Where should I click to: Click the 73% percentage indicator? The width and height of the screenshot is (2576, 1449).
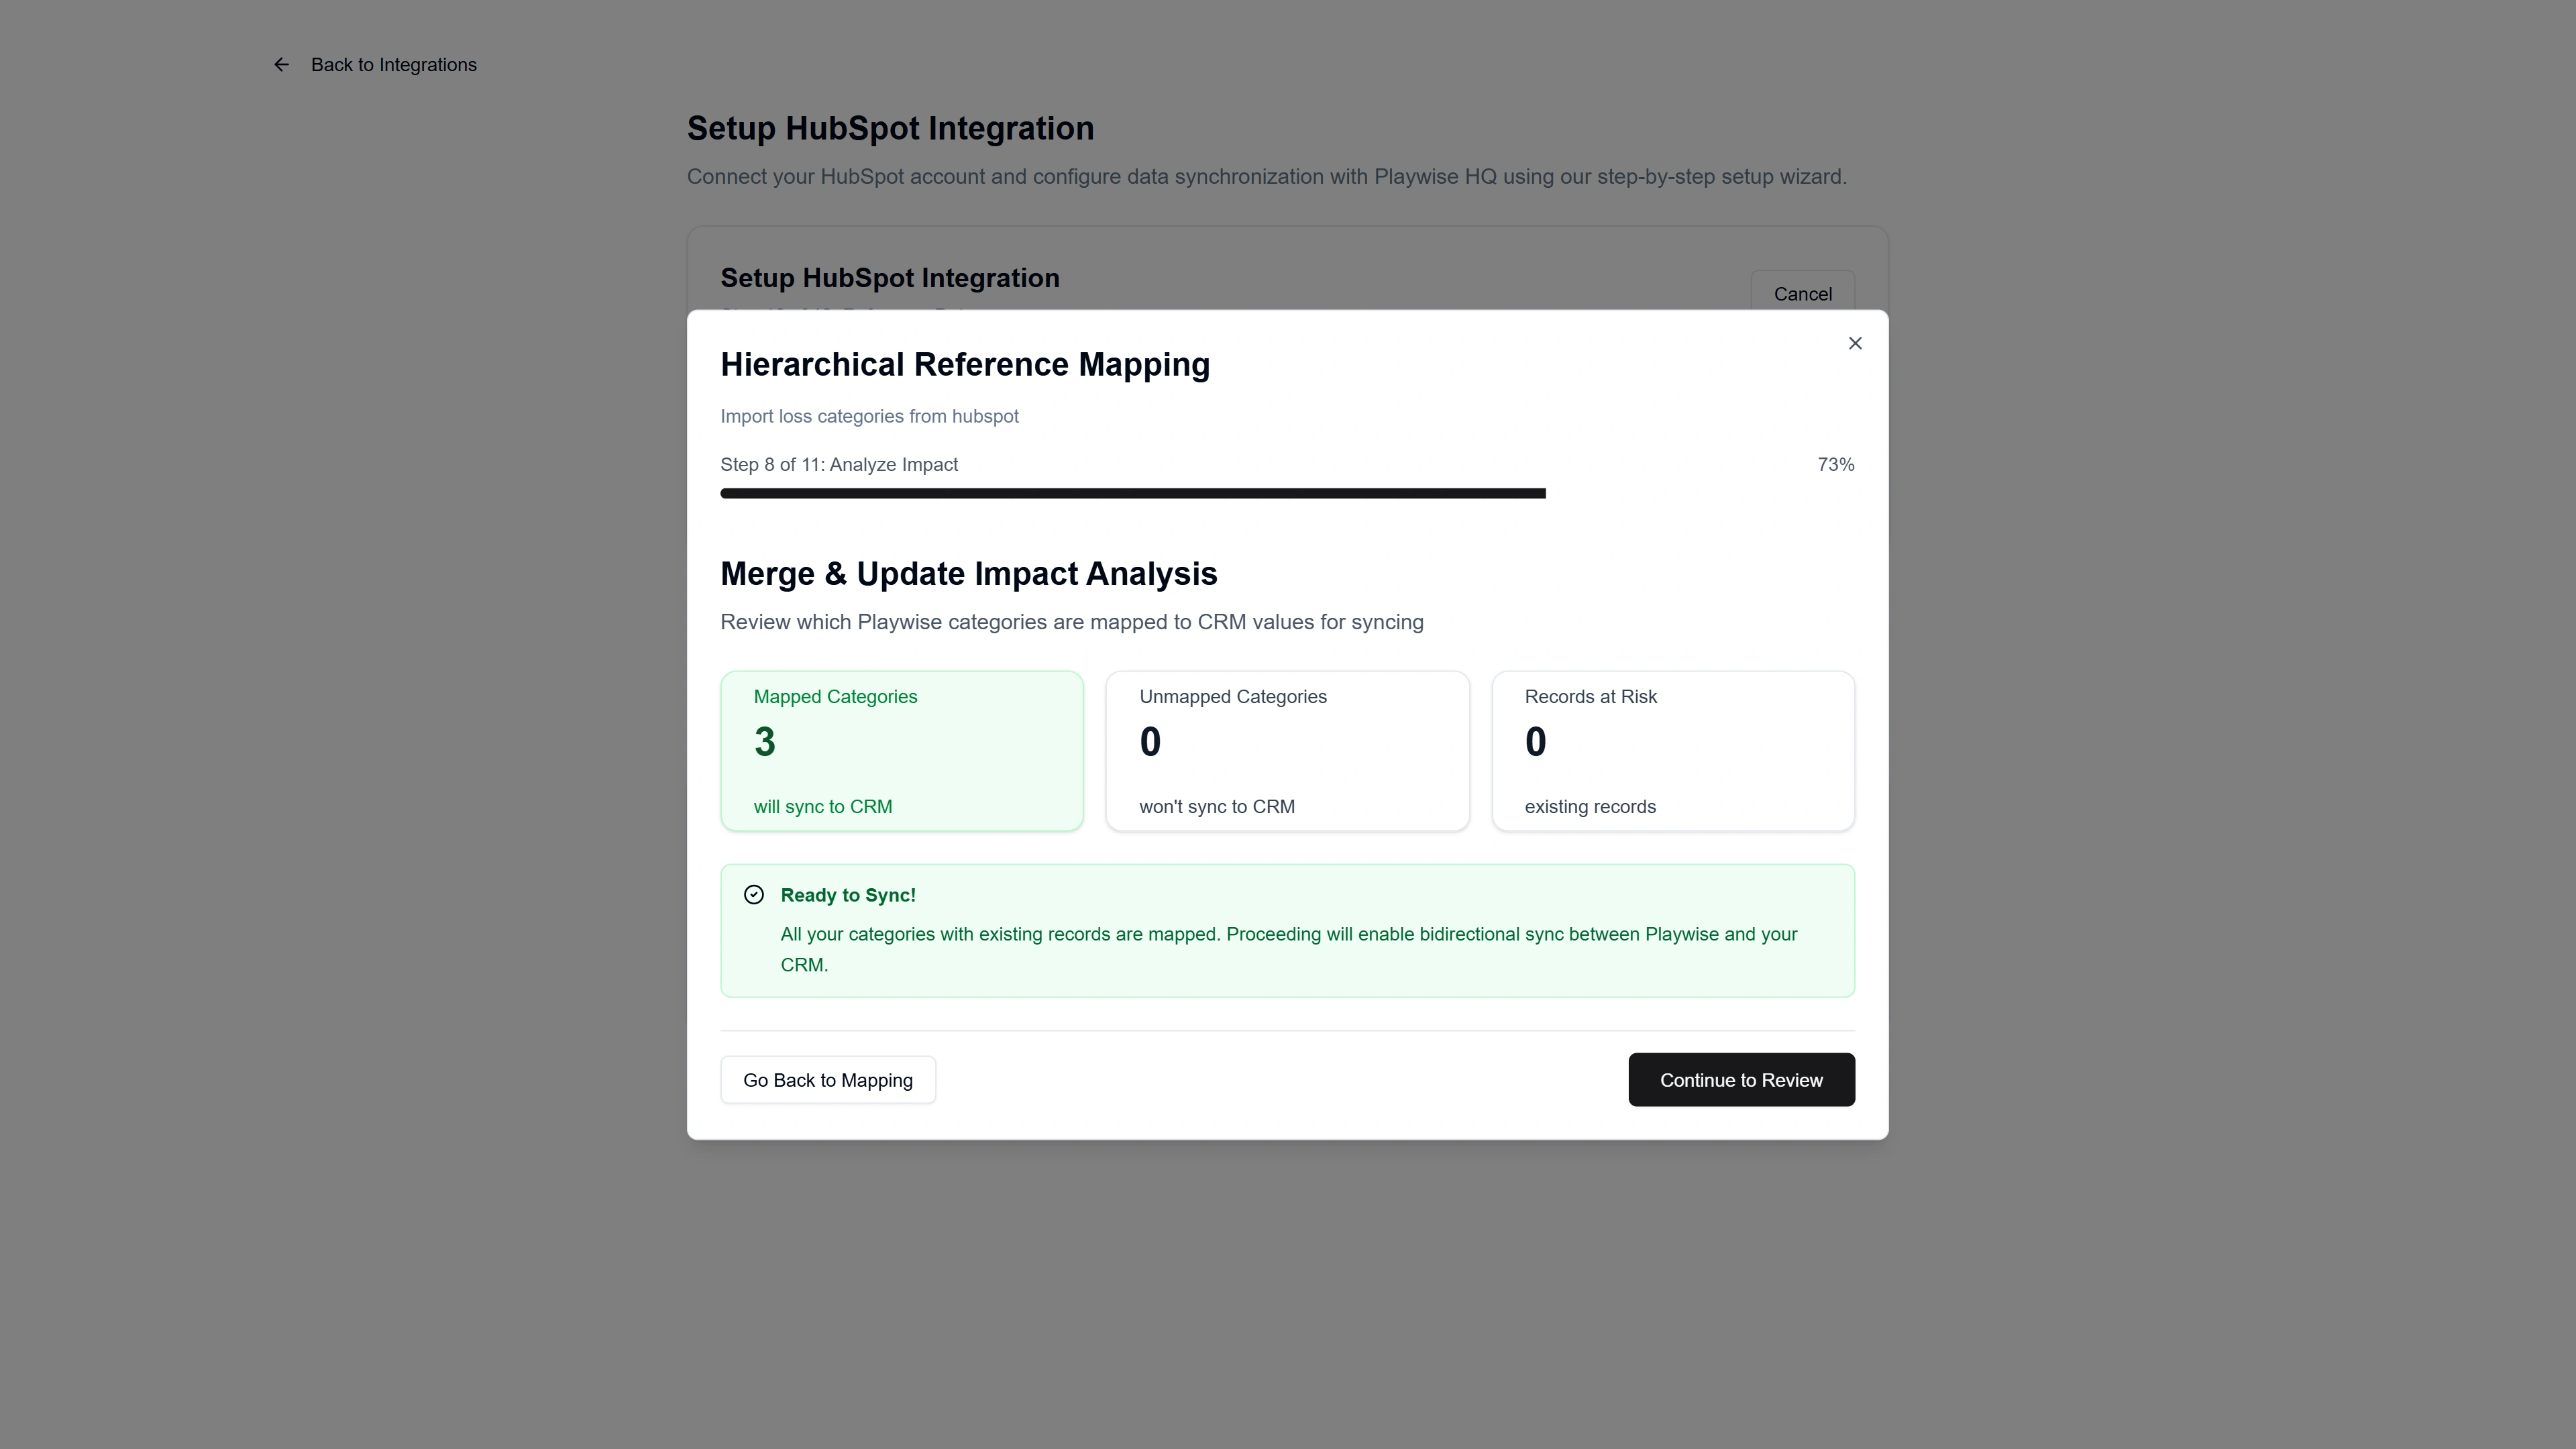(1835, 464)
